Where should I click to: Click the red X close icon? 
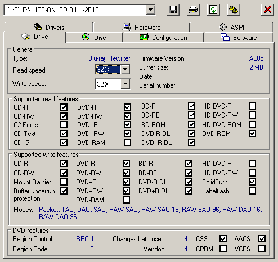[267, 10]
